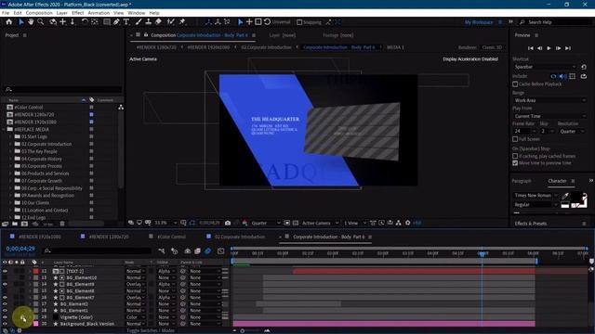Select the Rotation tool

(85, 22)
